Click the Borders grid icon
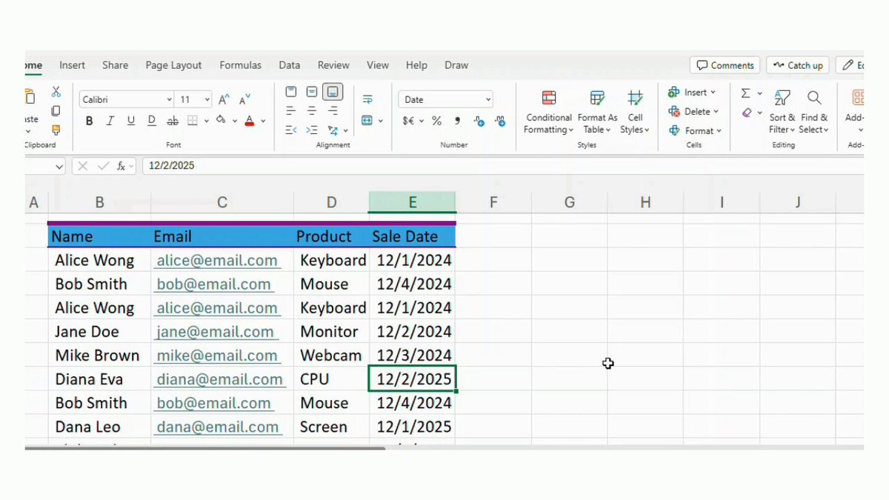 pos(192,121)
